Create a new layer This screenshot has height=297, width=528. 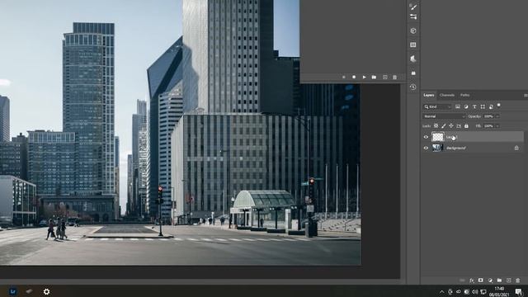tap(509, 280)
